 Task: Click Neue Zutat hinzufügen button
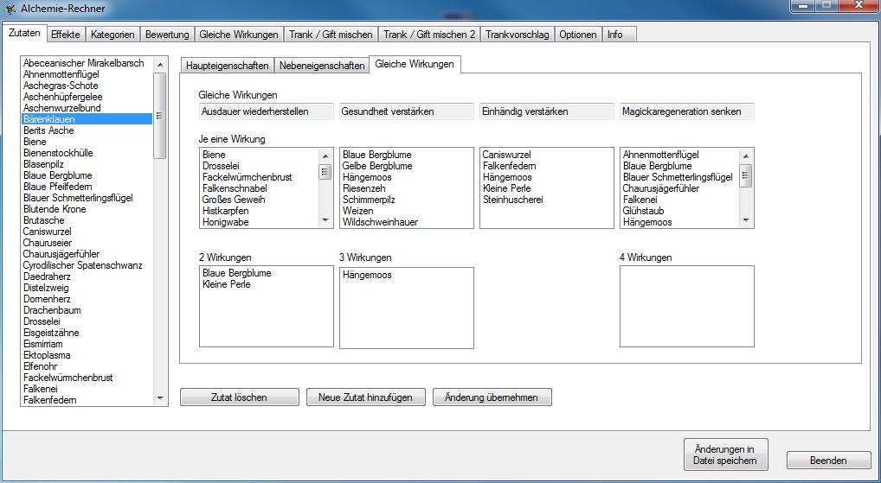(x=365, y=397)
